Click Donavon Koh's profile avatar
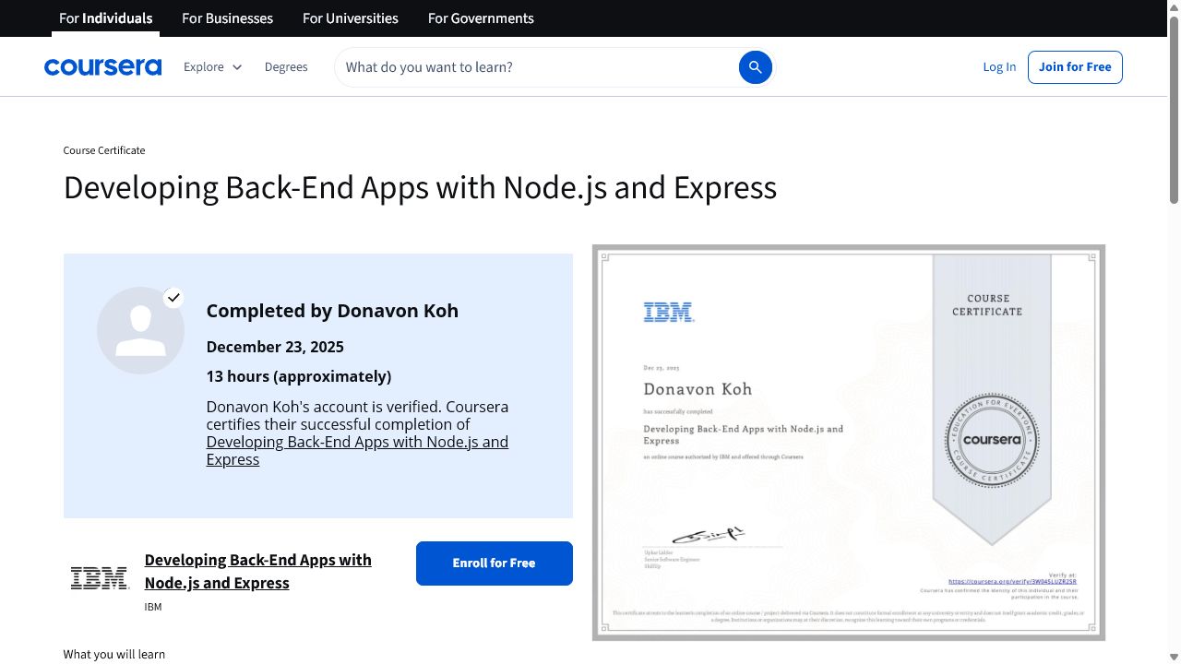The height and width of the screenshot is (664, 1181). (x=140, y=330)
